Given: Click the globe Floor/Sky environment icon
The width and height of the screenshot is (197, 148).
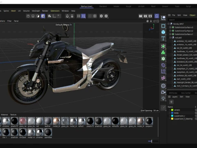Looking at the screenshot, I should 163,86.
